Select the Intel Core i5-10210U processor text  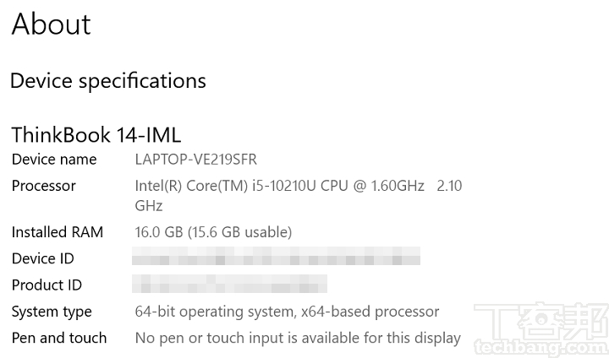279,186
